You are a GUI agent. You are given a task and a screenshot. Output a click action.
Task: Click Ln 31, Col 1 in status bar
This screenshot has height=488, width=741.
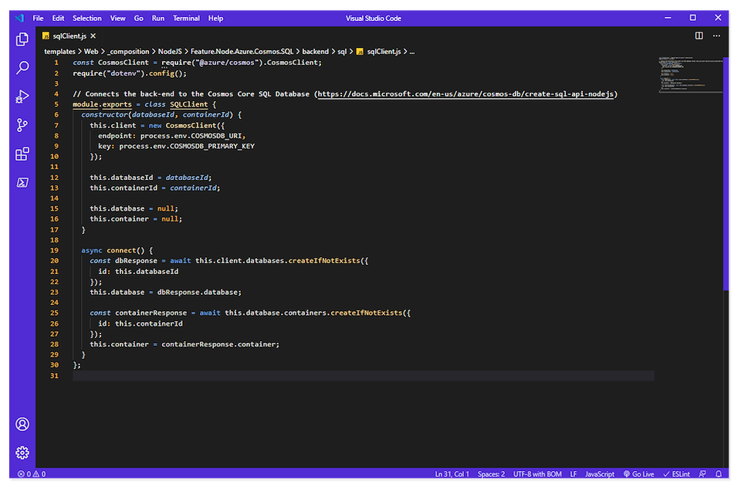click(x=452, y=474)
